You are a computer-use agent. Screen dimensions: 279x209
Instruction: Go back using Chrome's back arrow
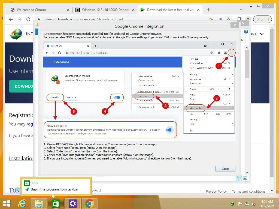tap(11, 19)
